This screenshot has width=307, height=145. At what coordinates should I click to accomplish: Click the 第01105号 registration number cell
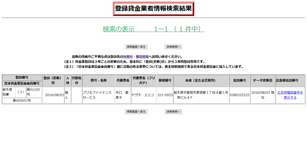34,92
